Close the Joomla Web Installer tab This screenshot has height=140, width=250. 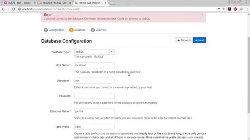pyautogui.click(x=105, y=3)
